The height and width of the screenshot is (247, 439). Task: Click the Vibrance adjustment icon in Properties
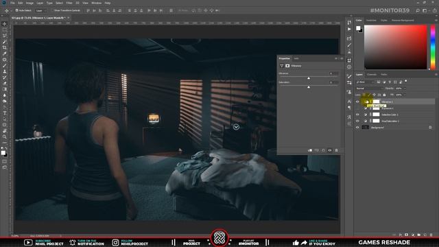282,66
